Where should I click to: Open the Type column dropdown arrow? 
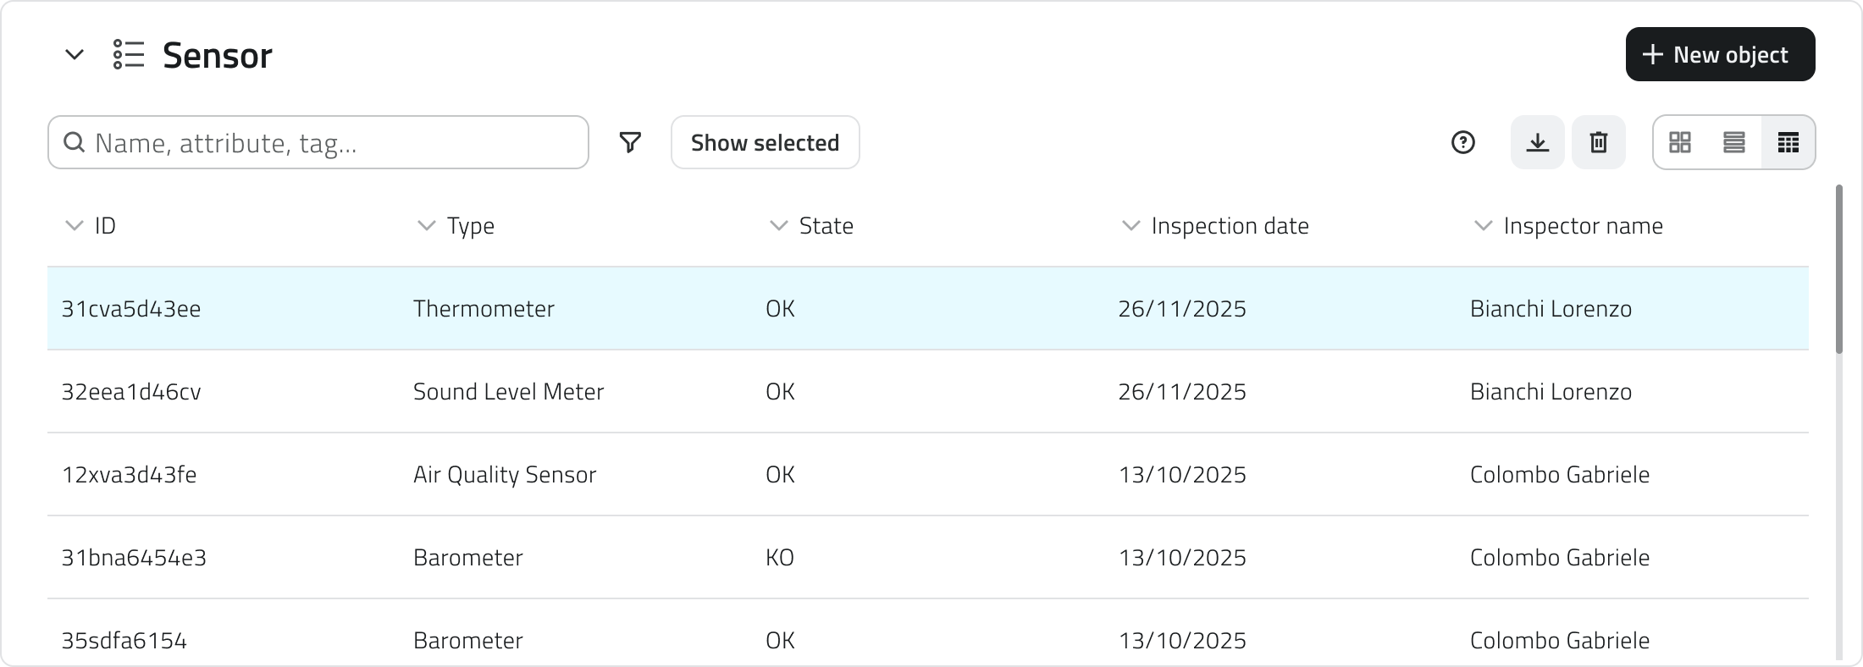pos(426,226)
